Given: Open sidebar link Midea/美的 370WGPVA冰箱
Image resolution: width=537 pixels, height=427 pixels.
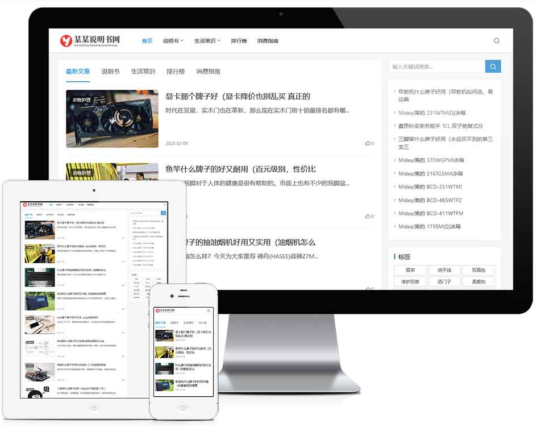Looking at the screenshot, I should tap(431, 160).
